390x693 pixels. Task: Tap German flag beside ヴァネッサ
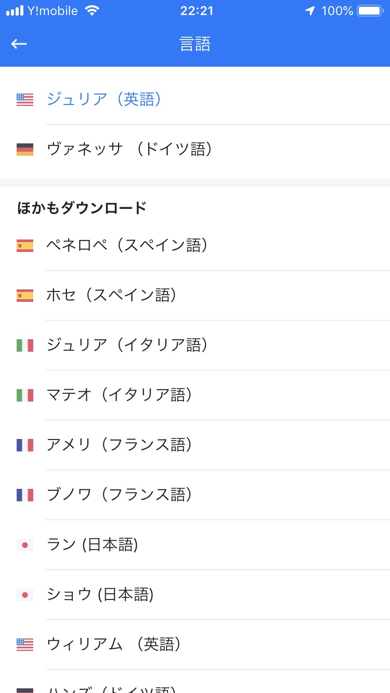tap(25, 150)
